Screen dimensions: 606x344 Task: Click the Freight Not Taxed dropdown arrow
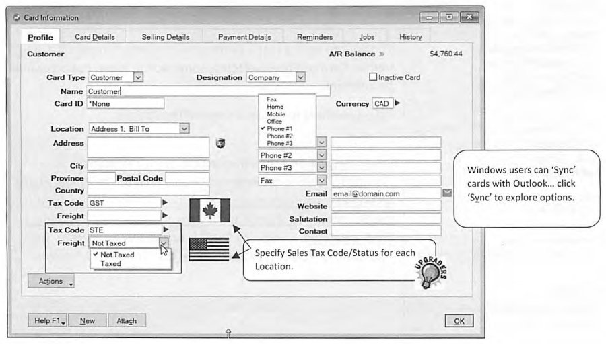click(x=164, y=243)
